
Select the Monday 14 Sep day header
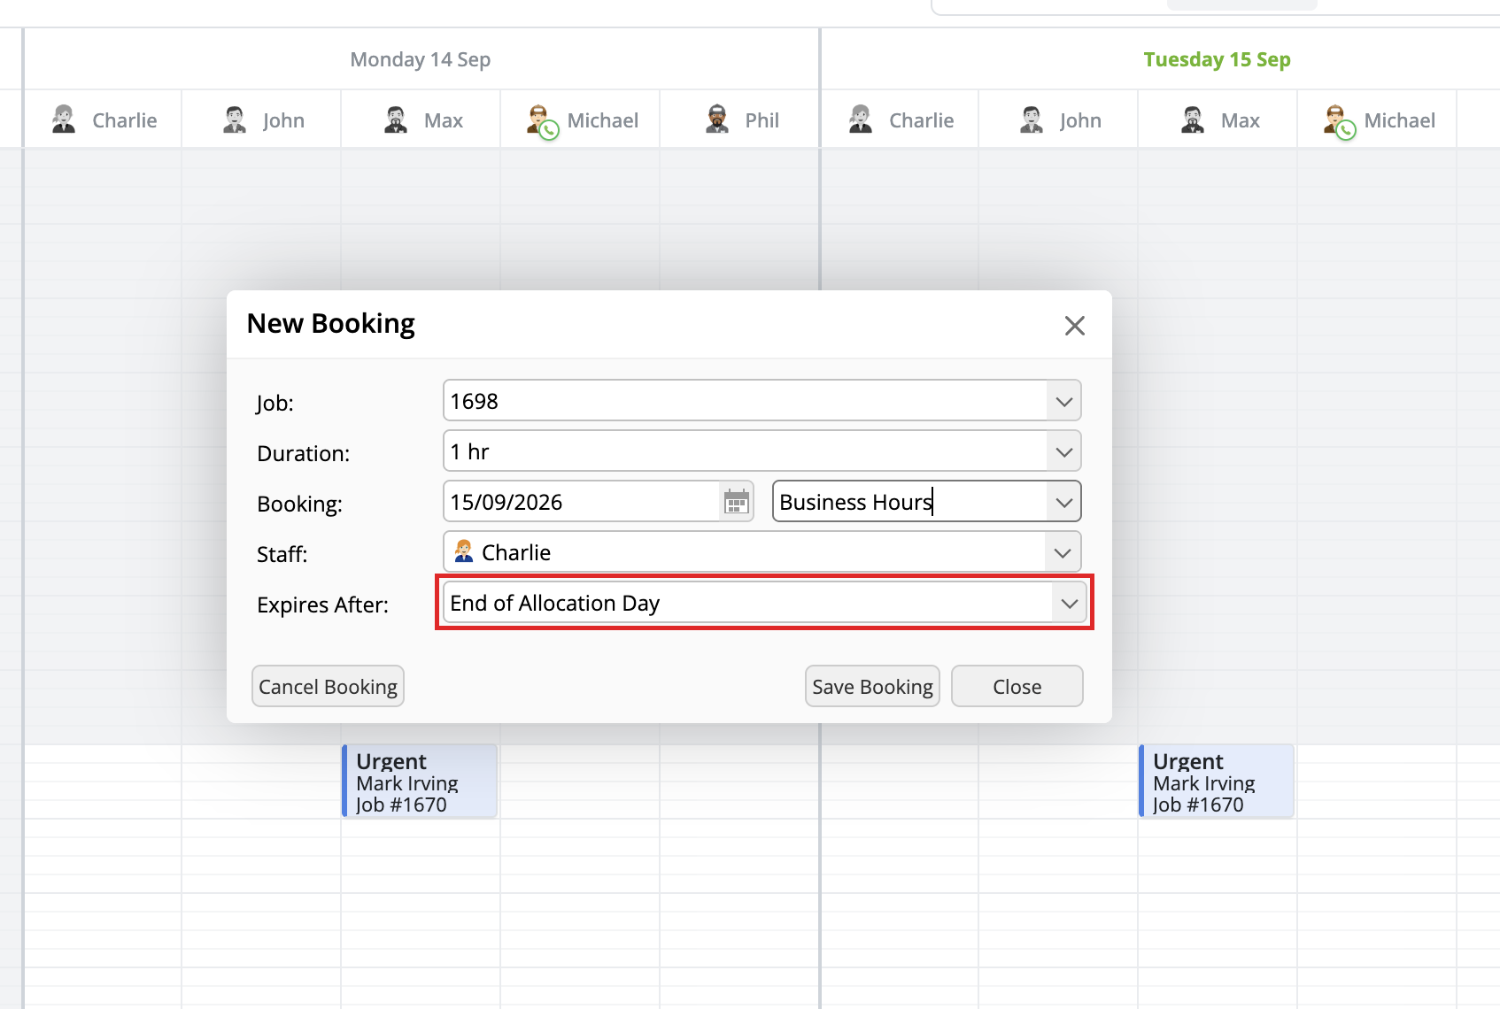tap(420, 59)
